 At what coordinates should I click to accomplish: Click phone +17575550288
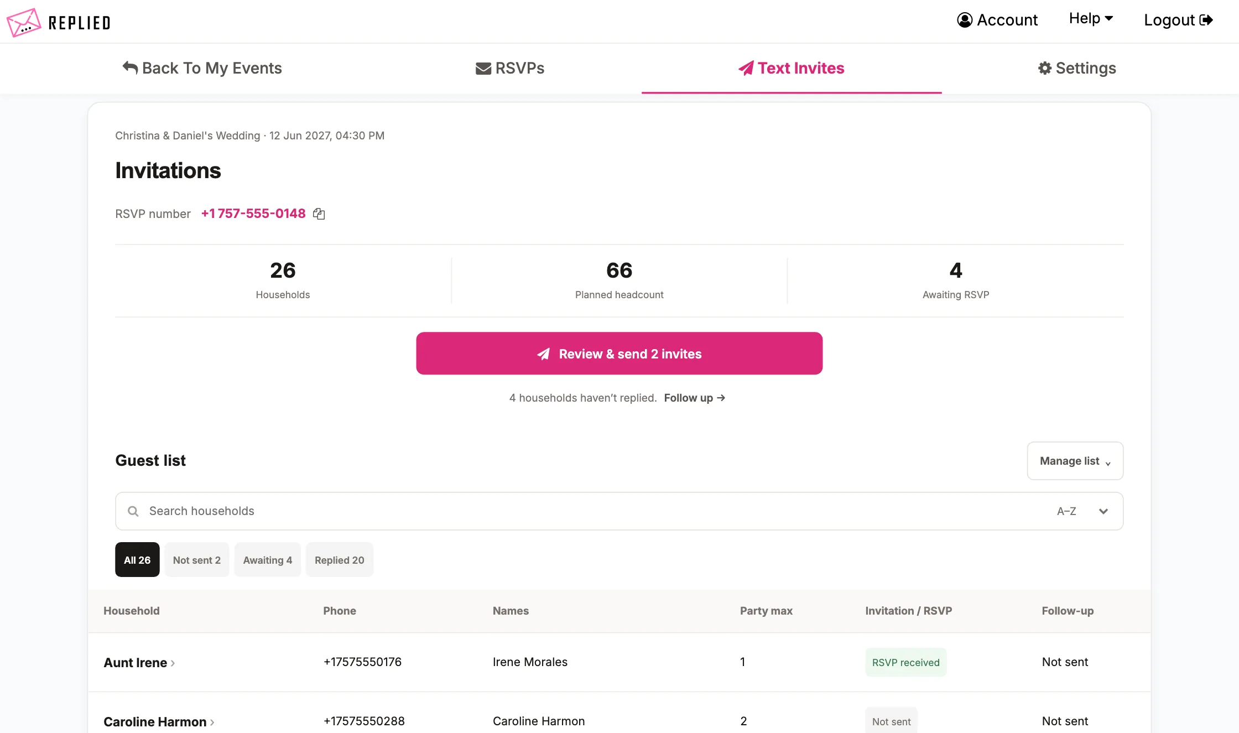coord(364,721)
